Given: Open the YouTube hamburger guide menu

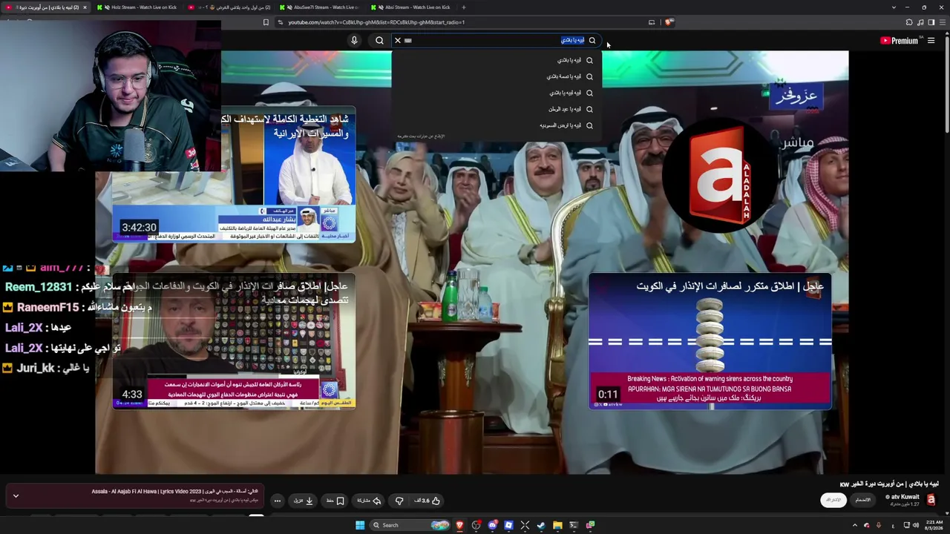Looking at the screenshot, I should [x=931, y=41].
